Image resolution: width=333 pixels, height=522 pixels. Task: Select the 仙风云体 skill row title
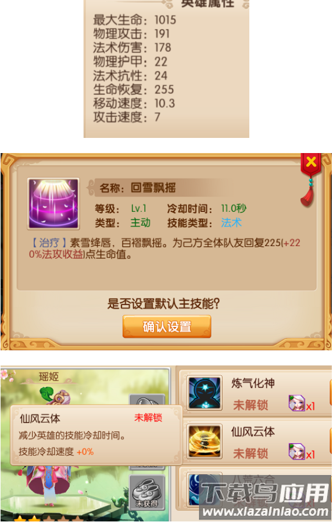click(253, 432)
